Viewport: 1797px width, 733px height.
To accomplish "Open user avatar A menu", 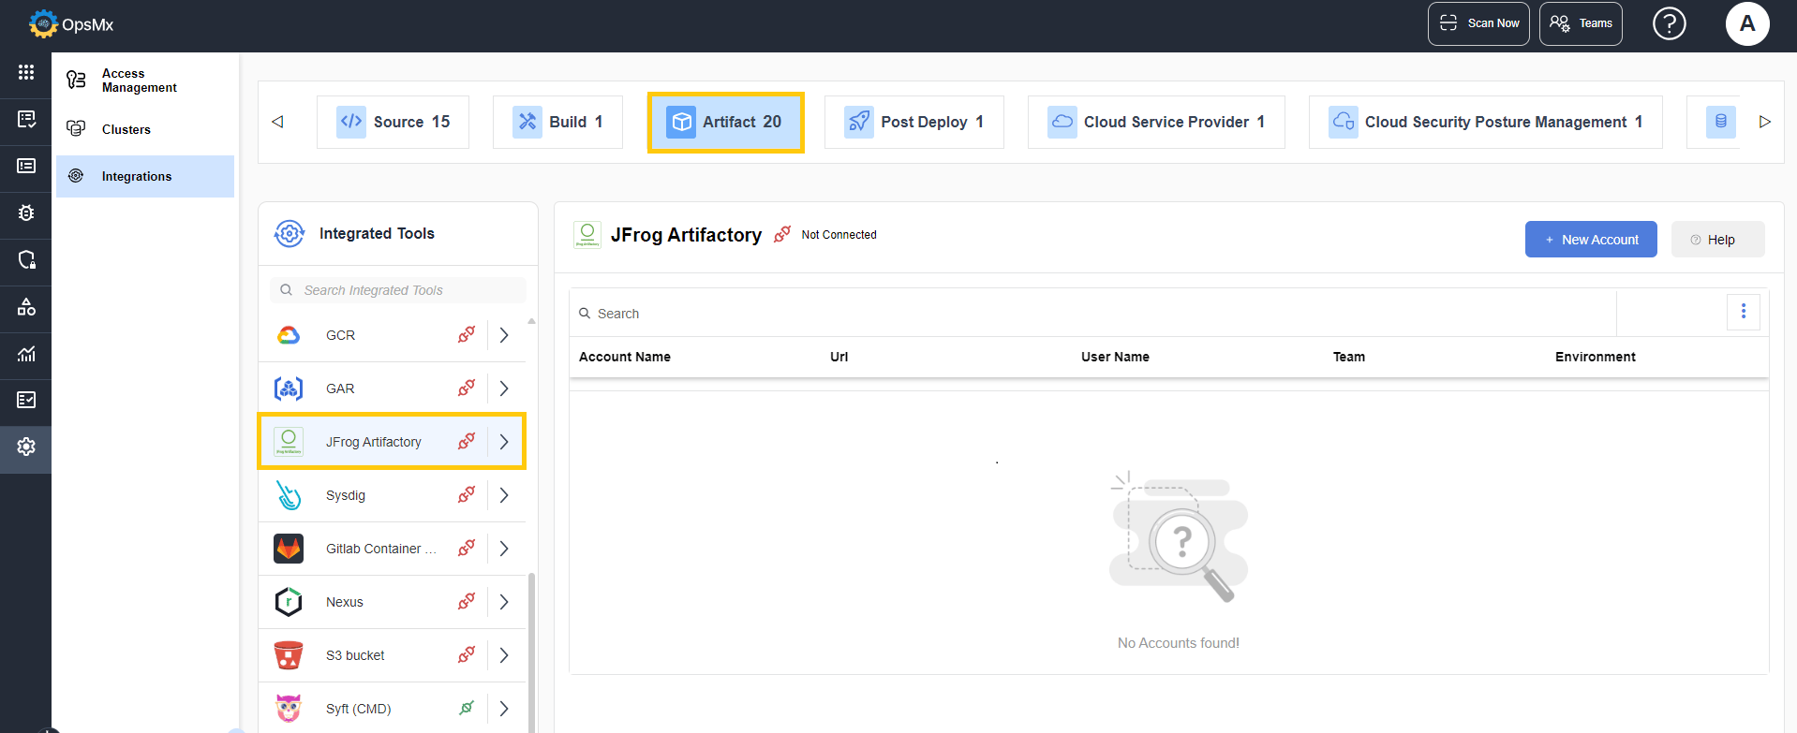I will pos(1747,23).
